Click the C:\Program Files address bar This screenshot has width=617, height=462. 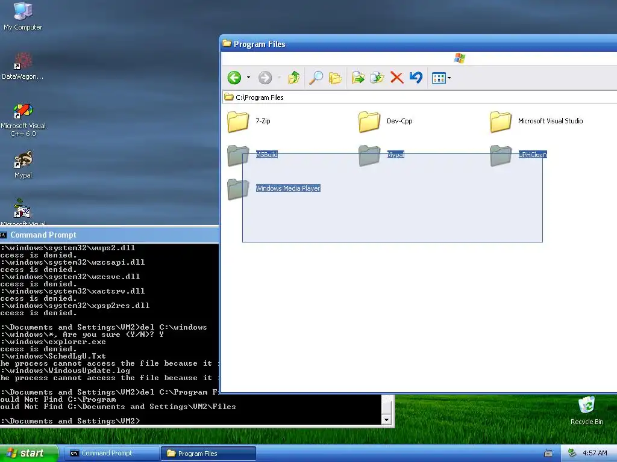pos(419,97)
